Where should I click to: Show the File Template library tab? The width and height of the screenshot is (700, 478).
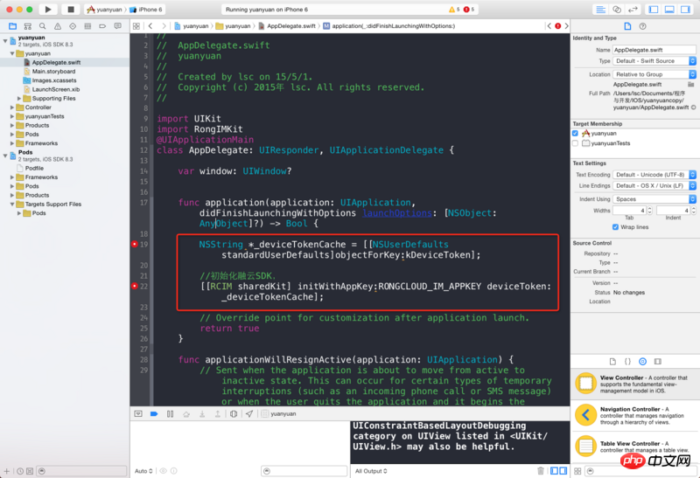point(612,361)
